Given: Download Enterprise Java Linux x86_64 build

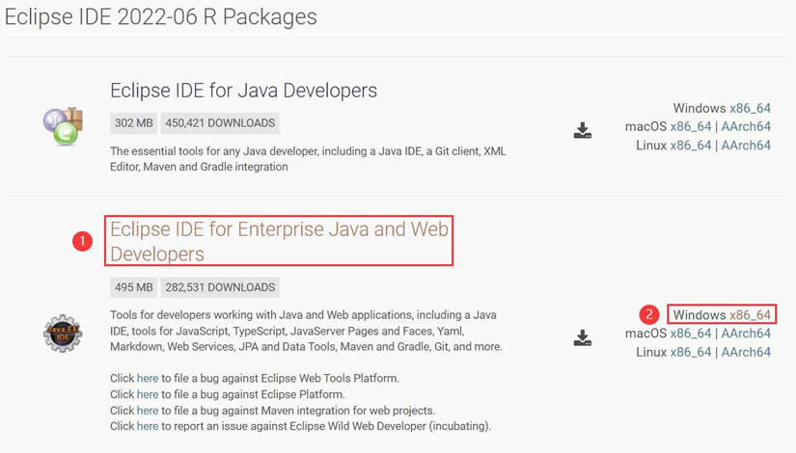Looking at the screenshot, I should (691, 352).
